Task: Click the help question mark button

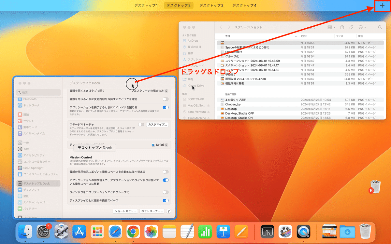Action: 168,211
